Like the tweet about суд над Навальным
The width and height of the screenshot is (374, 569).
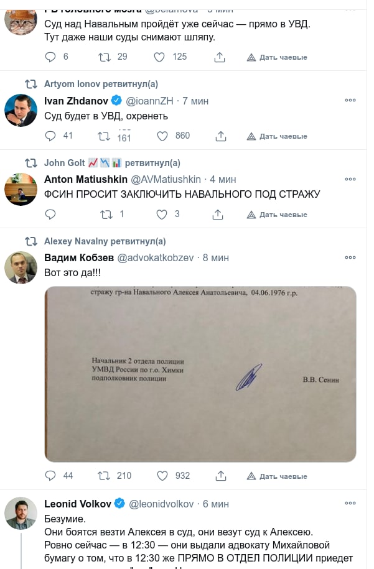159,57
